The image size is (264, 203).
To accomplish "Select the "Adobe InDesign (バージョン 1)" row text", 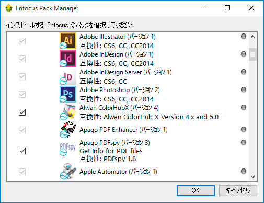I will coord(117,54).
